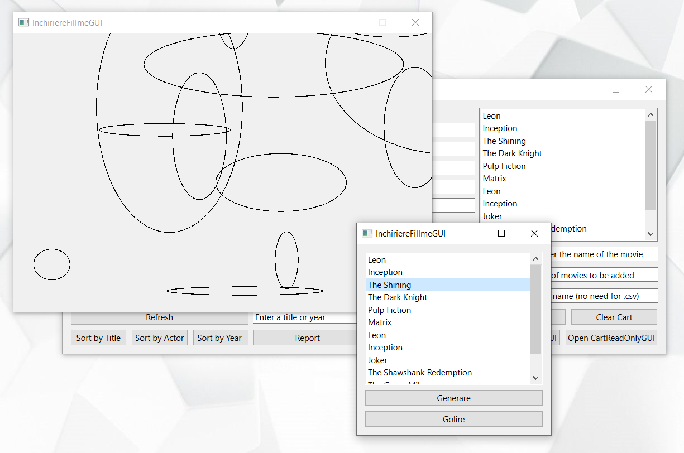This screenshot has width=684, height=453.
Task: Select 'The Shawshank Redemption' in small window
Action: (447, 373)
